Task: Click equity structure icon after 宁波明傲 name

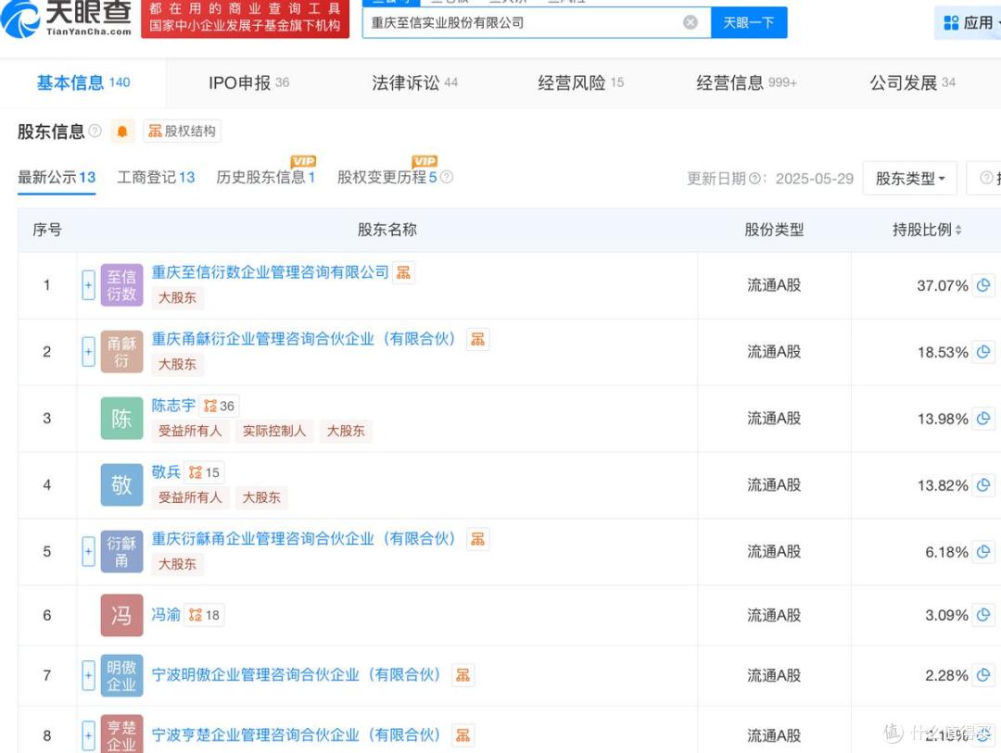Action: pyautogui.click(x=462, y=675)
